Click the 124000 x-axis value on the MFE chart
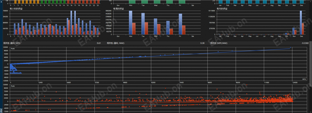Screen dimensions: 312x113 tap(295, 82)
